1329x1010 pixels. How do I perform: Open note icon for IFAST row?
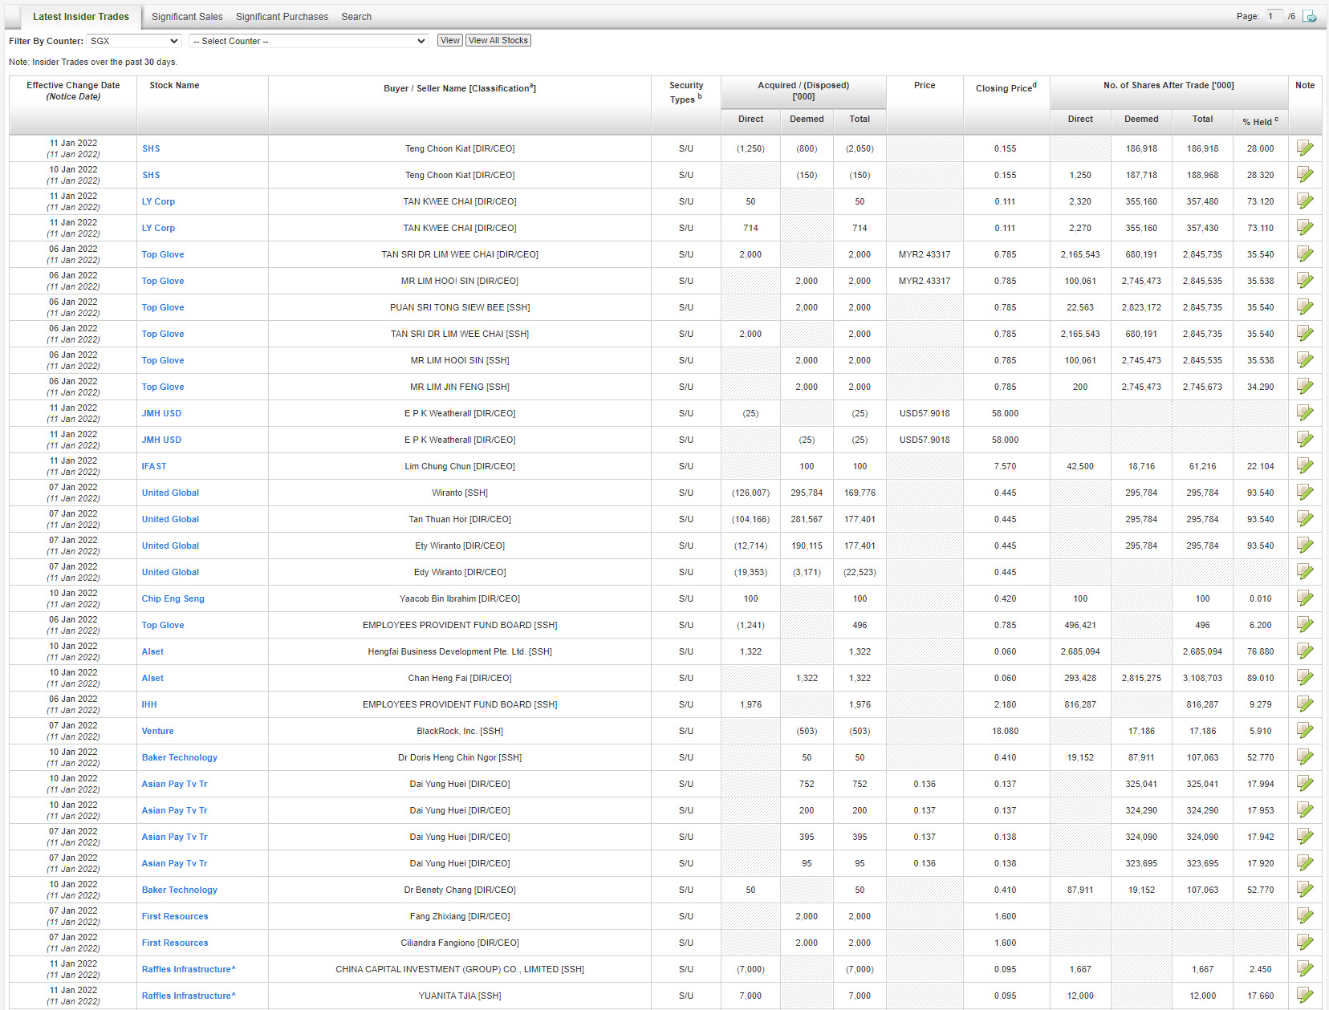(x=1305, y=466)
